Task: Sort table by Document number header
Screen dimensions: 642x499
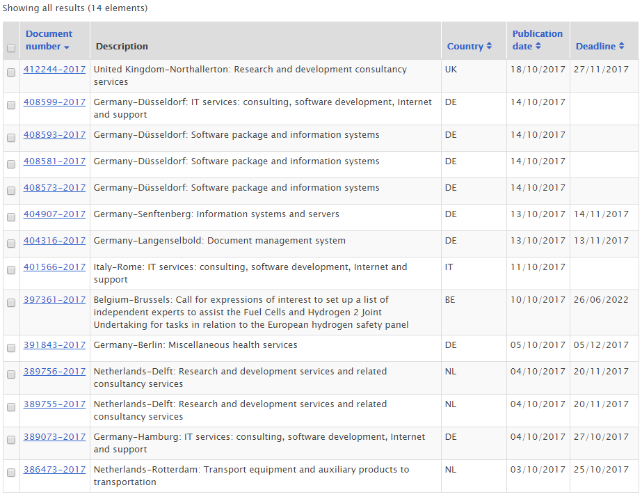Action: (48, 40)
